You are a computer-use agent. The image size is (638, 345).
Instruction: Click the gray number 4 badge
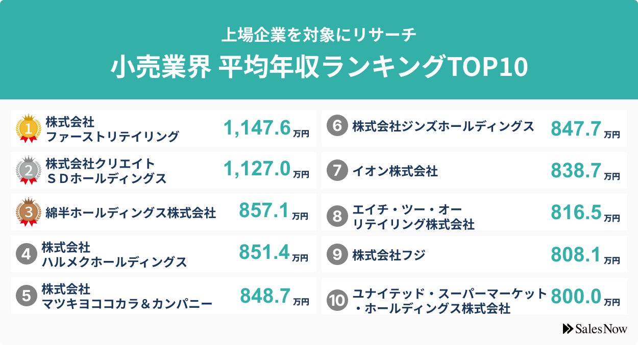tap(27, 254)
